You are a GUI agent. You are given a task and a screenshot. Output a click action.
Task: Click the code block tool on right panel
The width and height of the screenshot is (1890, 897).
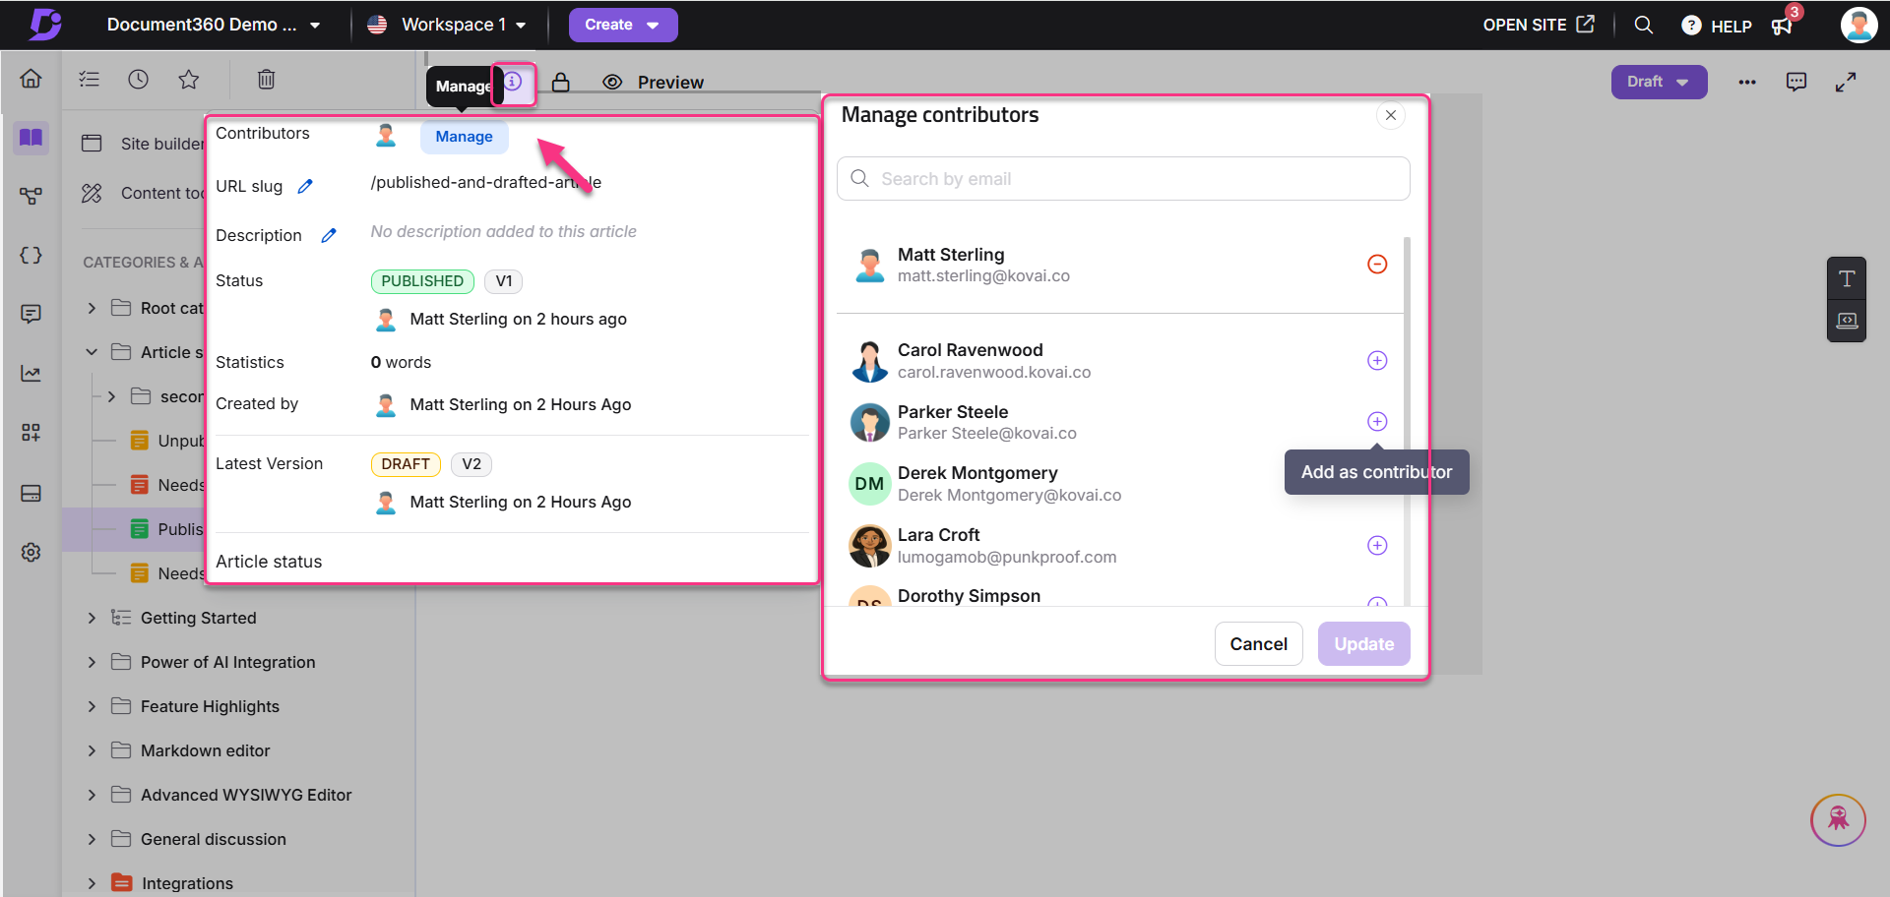[x=1847, y=321]
